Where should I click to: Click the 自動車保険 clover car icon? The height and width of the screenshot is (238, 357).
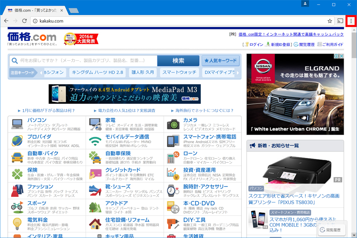[95, 157]
